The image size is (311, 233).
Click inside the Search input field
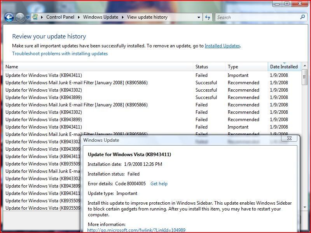[257, 17]
